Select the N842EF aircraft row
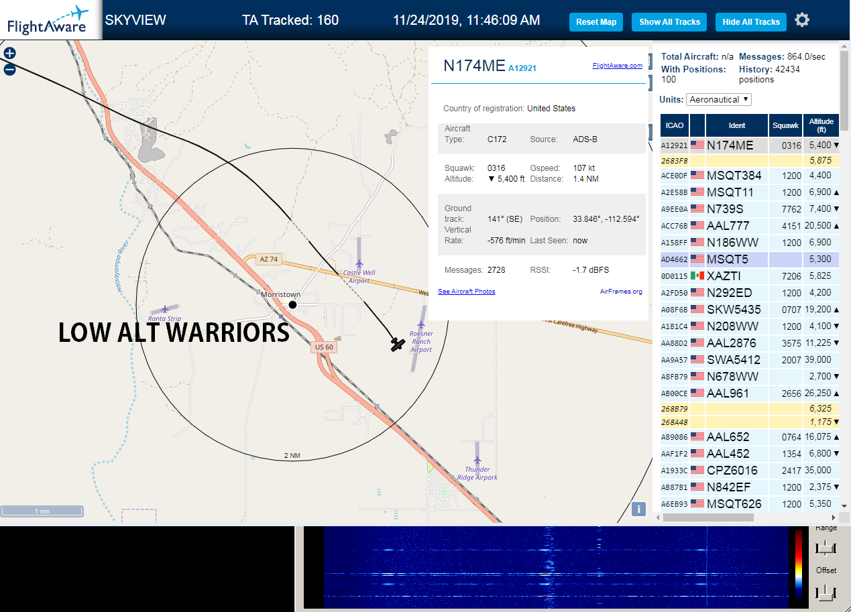851x612 pixels. click(750, 487)
